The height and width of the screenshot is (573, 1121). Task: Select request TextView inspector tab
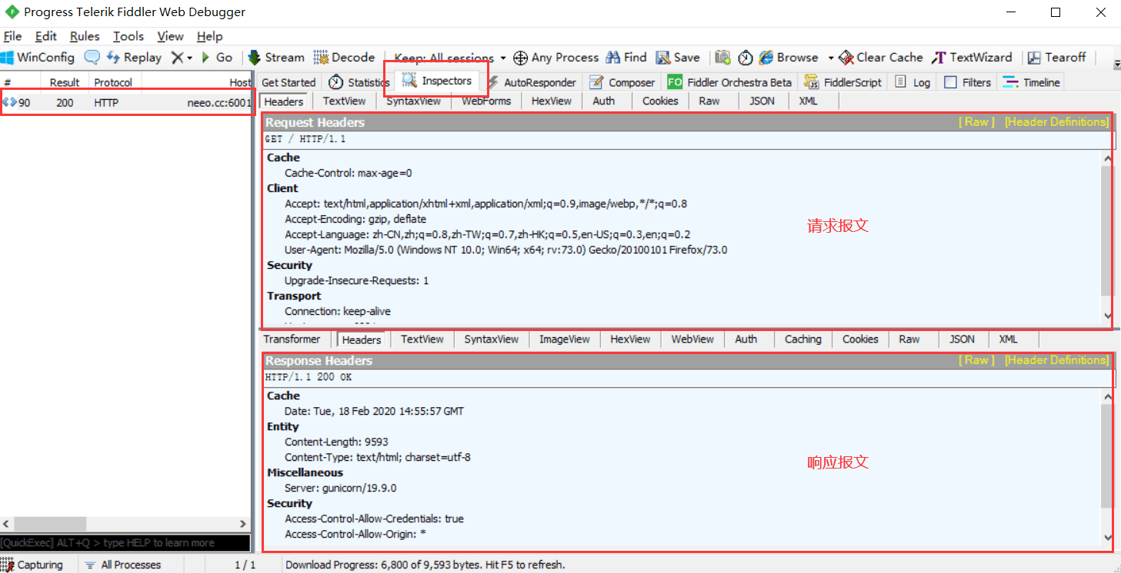point(344,101)
